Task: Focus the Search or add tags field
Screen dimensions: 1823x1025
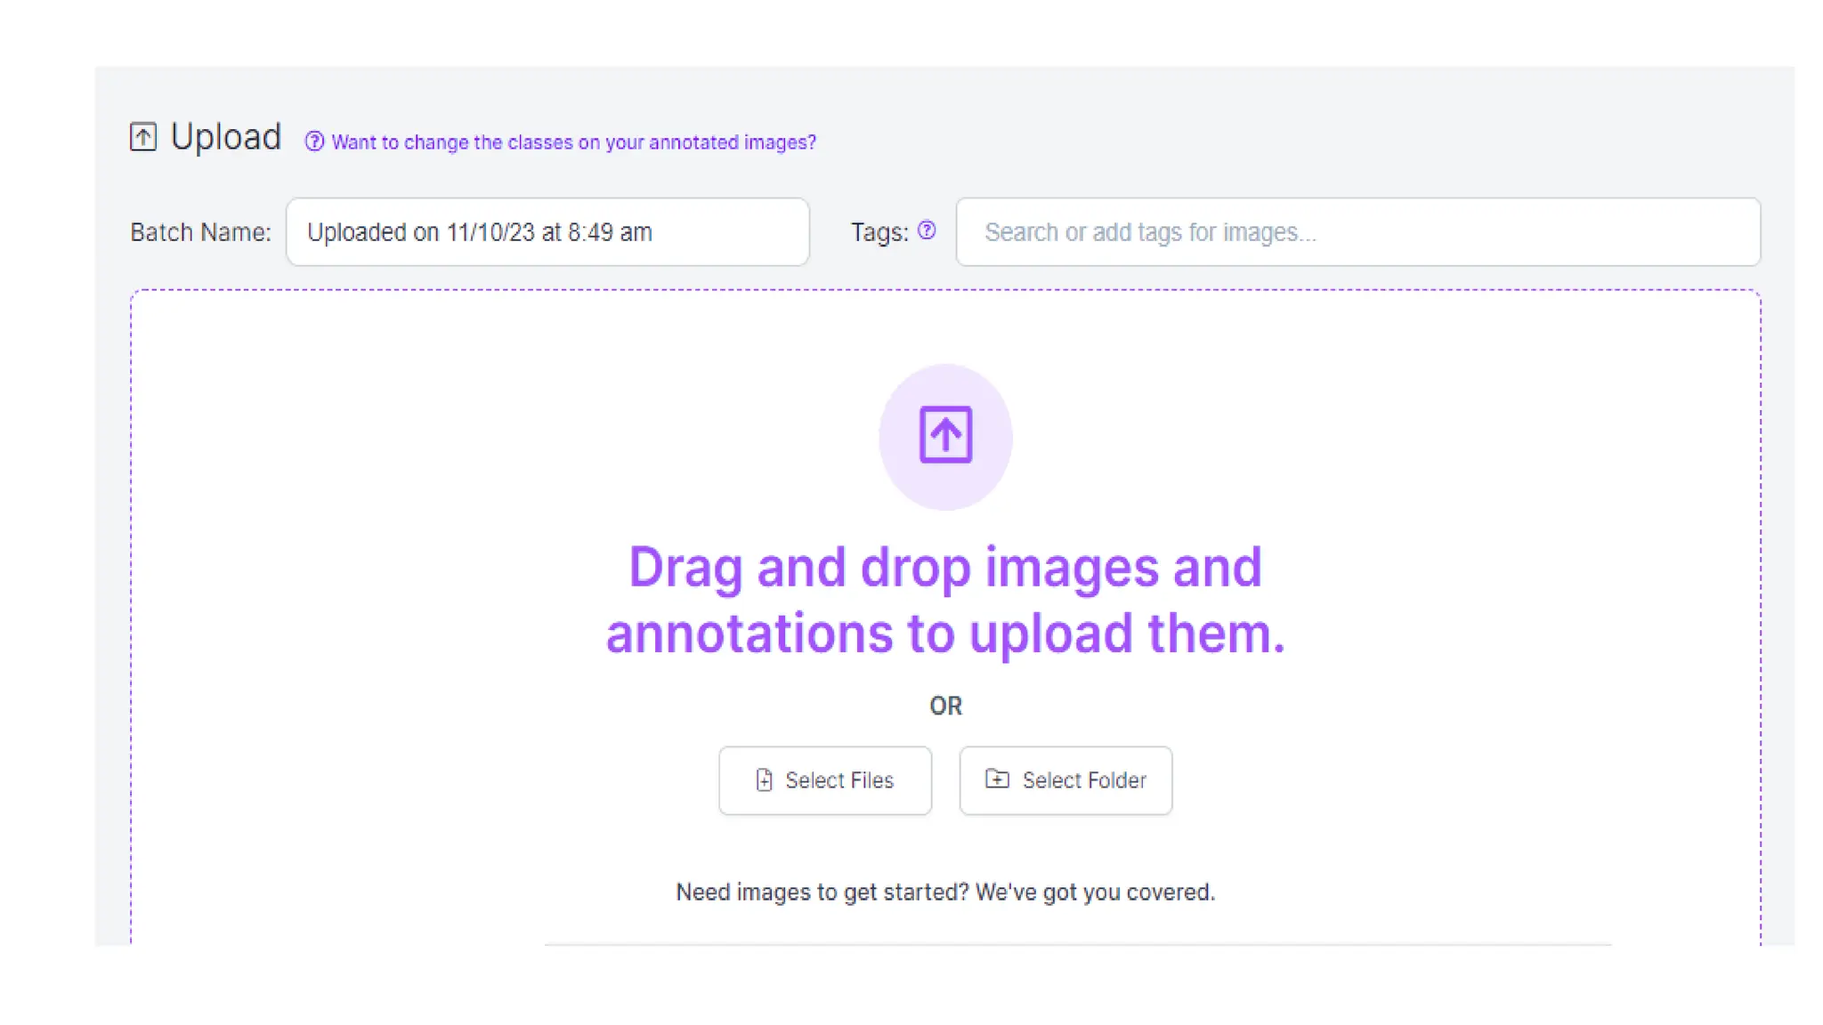Action: click(x=1357, y=232)
